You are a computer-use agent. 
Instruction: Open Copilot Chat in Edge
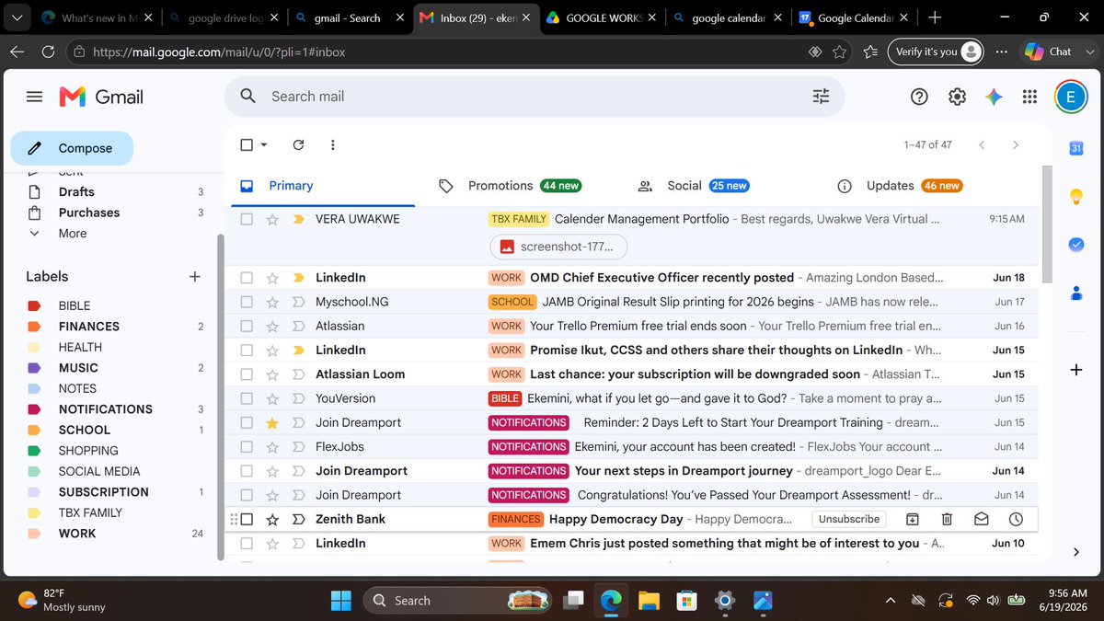coord(1048,52)
